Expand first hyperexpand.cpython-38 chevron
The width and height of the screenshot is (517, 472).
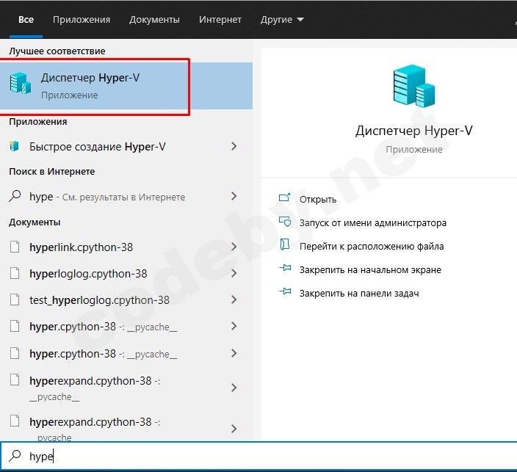coord(234,388)
